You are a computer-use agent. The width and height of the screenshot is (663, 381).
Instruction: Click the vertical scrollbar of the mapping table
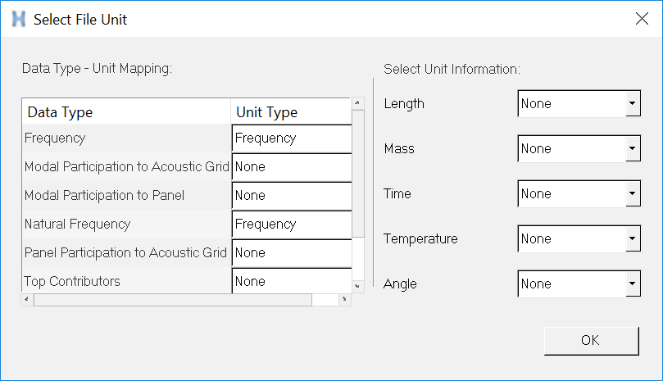tap(357, 172)
